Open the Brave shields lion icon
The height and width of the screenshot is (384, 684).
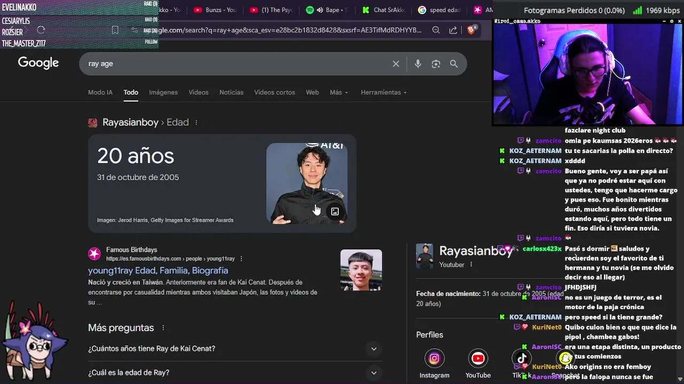[471, 30]
